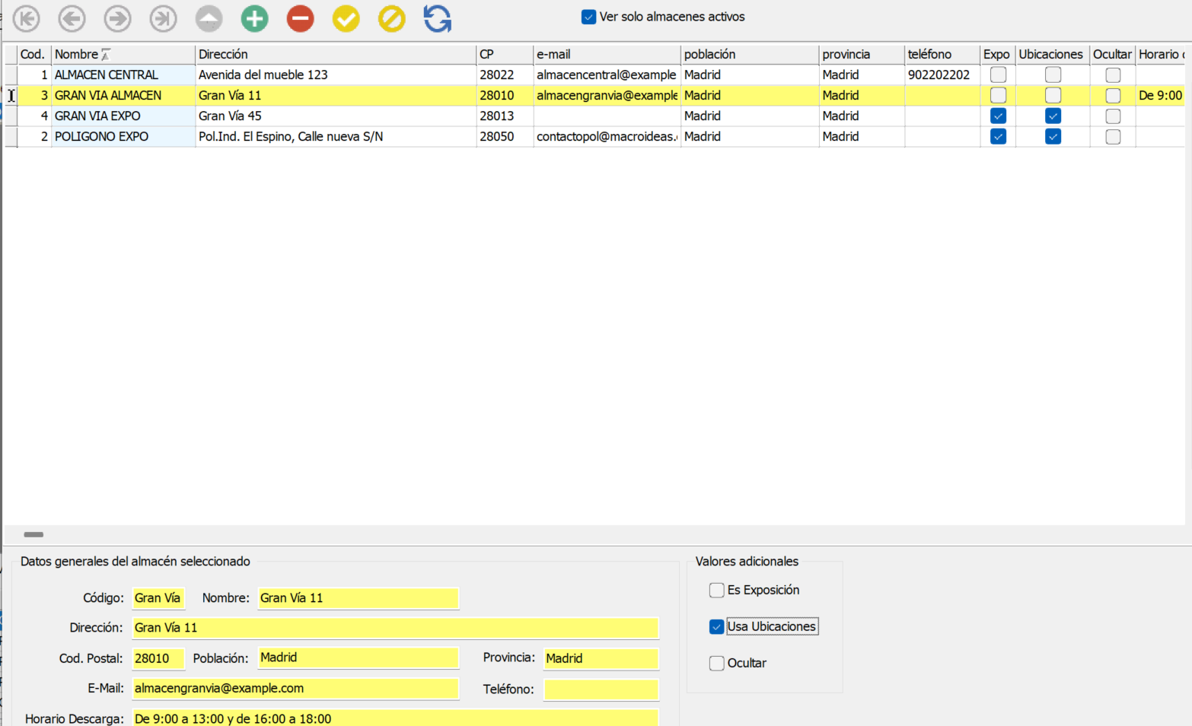Click into the Provincia field
This screenshot has width=1192, height=726.
[601, 658]
